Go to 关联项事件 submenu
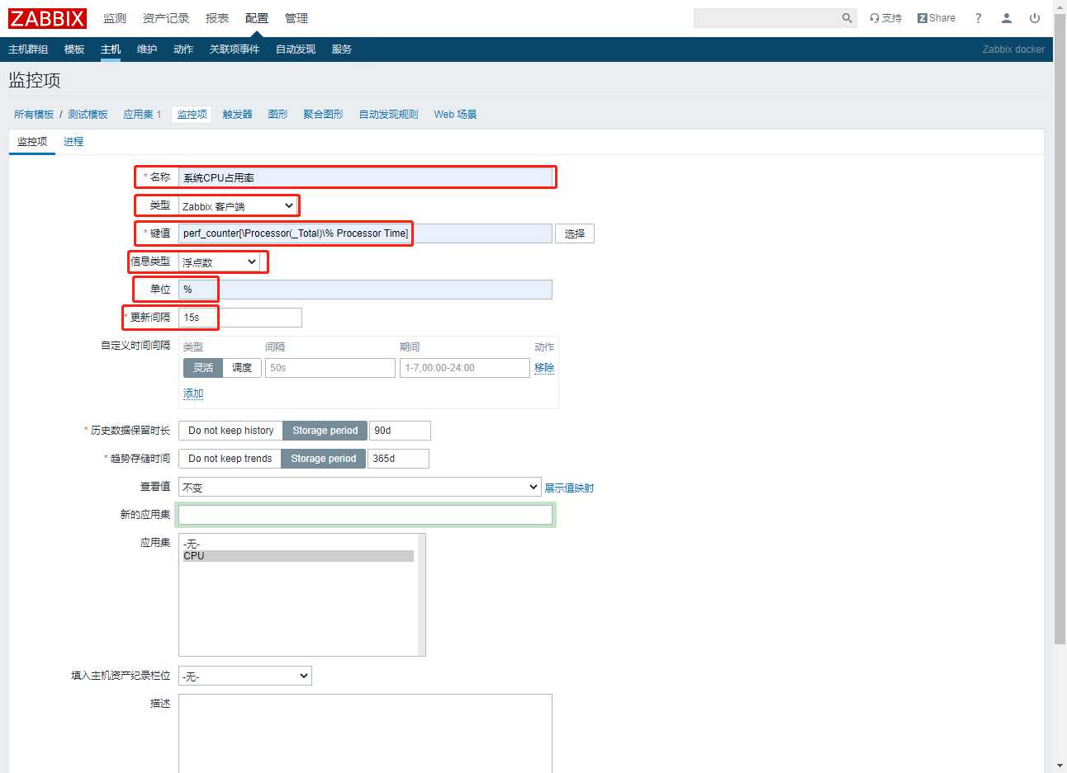Viewport: 1067px width, 773px height. point(235,49)
